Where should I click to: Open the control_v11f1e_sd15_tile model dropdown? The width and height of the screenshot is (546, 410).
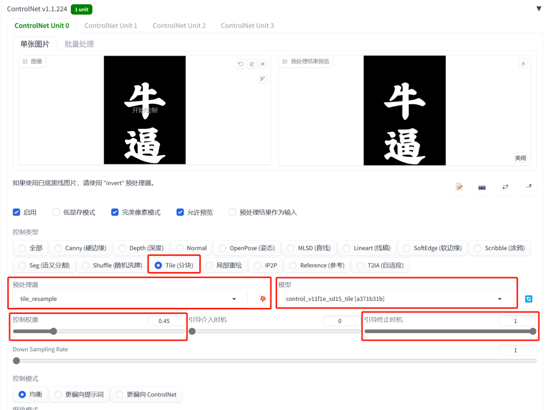(x=395, y=299)
